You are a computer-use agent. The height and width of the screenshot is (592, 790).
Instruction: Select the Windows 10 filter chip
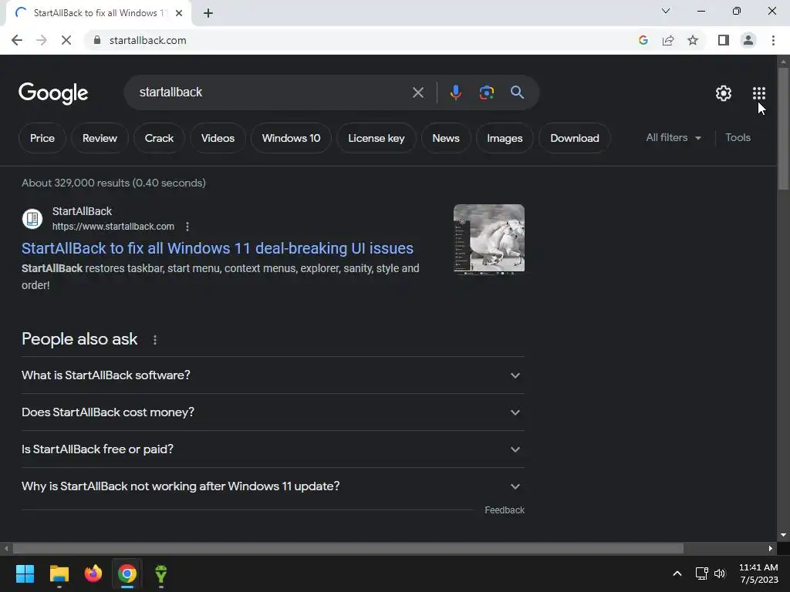point(291,138)
